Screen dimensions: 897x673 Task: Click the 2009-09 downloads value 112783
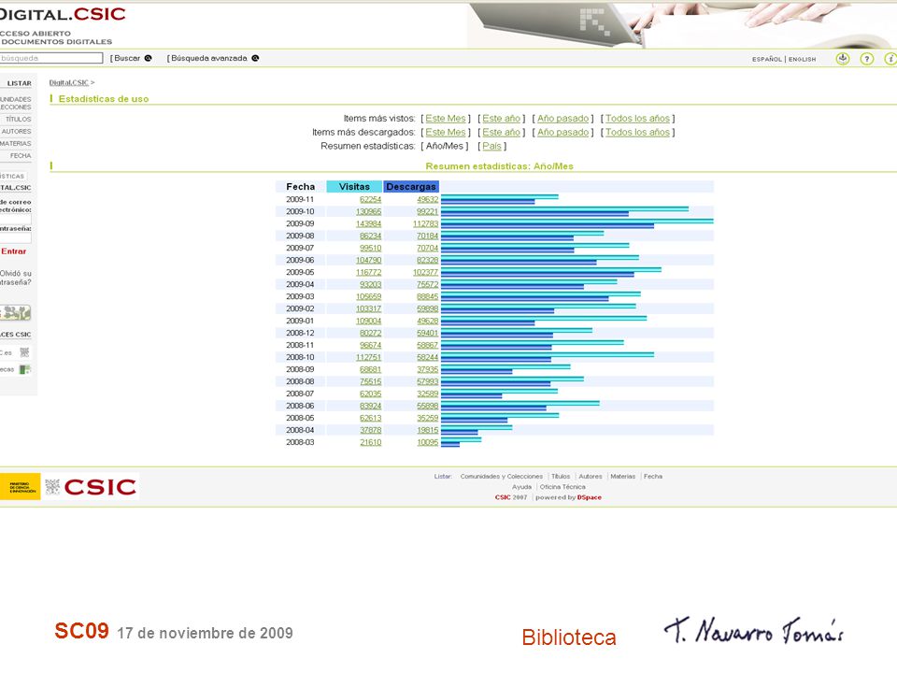pyautogui.click(x=426, y=223)
